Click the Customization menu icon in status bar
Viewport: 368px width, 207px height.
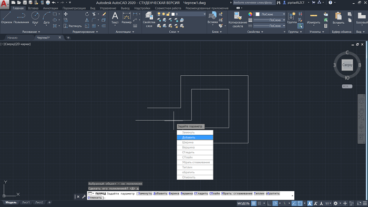pos(365,203)
